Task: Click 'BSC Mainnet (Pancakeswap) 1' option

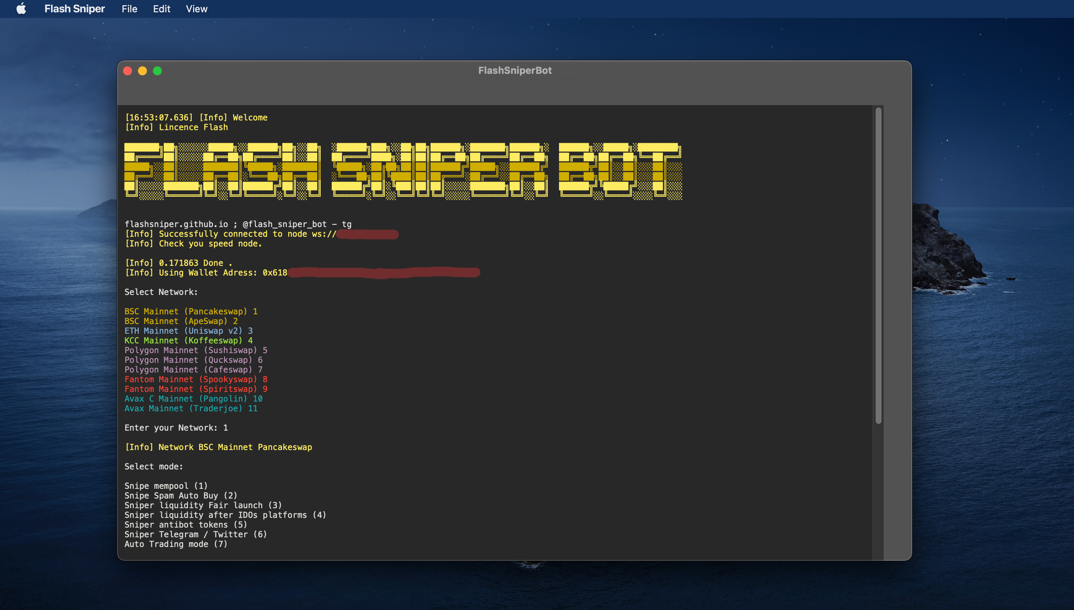Action: click(191, 311)
